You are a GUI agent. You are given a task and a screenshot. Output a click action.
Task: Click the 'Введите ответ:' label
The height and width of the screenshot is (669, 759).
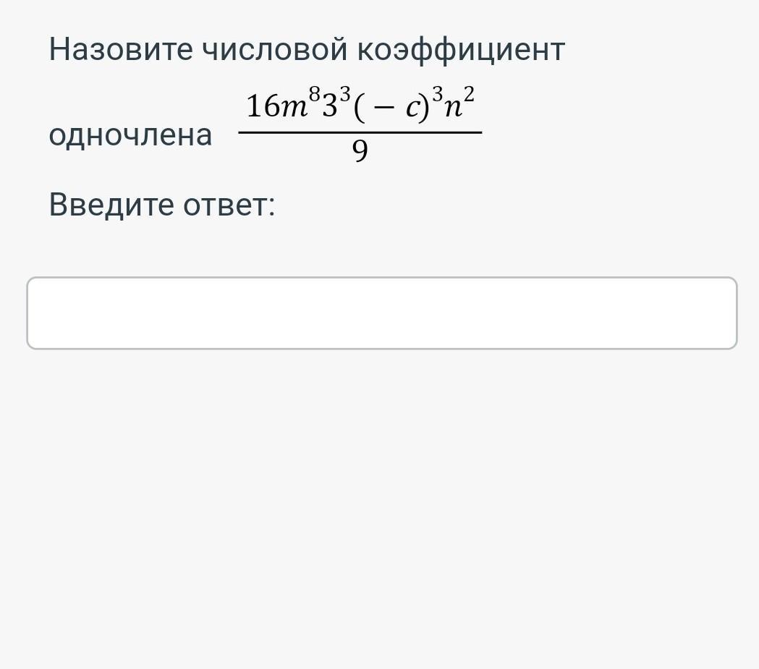point(162,205)
